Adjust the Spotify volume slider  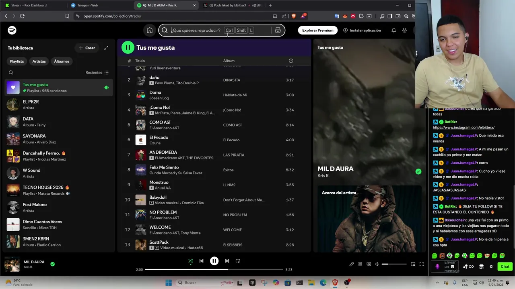click(x=394, y=264)
